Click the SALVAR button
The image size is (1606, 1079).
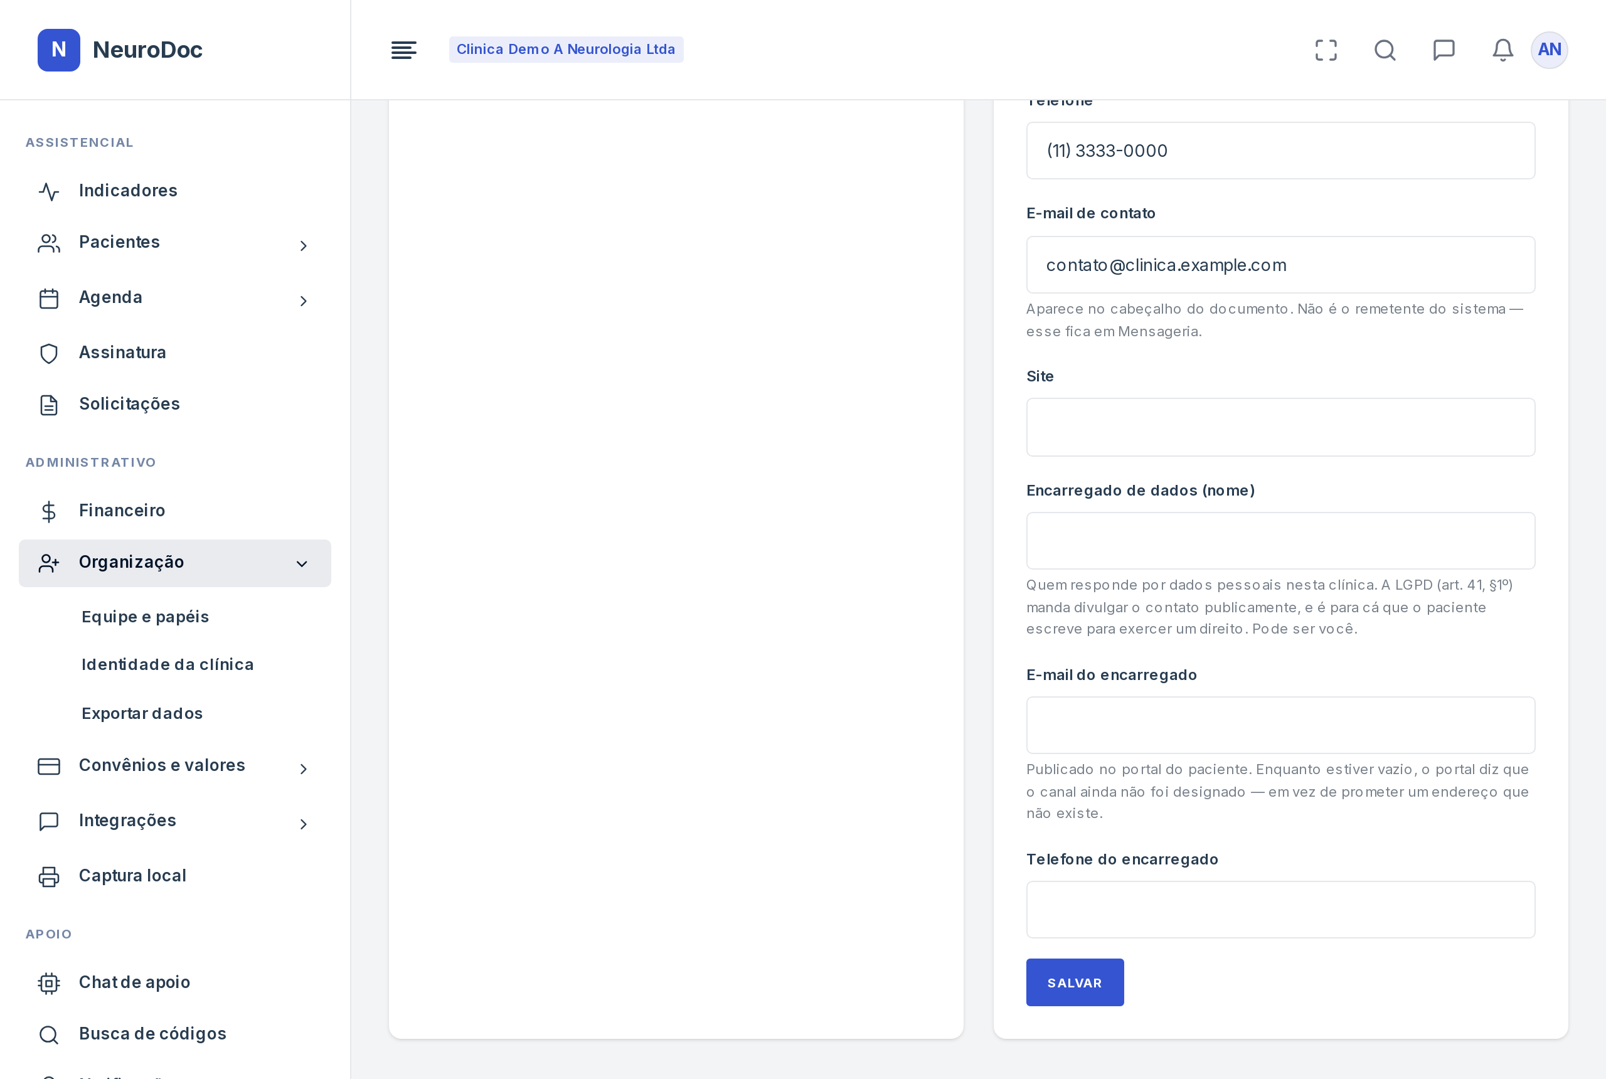1074,982
